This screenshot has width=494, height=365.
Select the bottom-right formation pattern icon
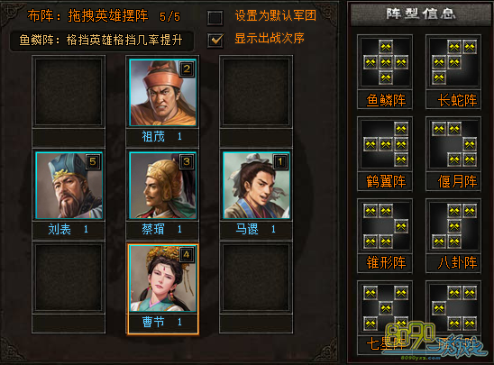(x=453, y=308)
